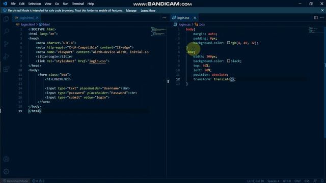Open more actions for login.html editor group
This screenshot has width=326, height=183.
pyautogui.click(x=164, y=18)
